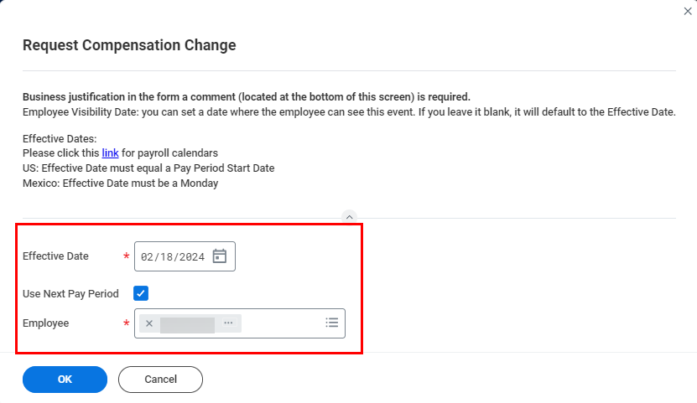Click the Request Compensation Change heading
Image resolution: width=697 pixels, height=403 pixels.
click(x=129, y=45)
